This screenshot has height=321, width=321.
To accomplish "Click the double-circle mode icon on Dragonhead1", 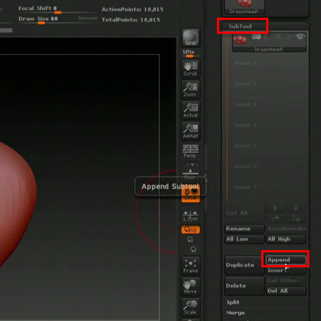I will point(256,37).
